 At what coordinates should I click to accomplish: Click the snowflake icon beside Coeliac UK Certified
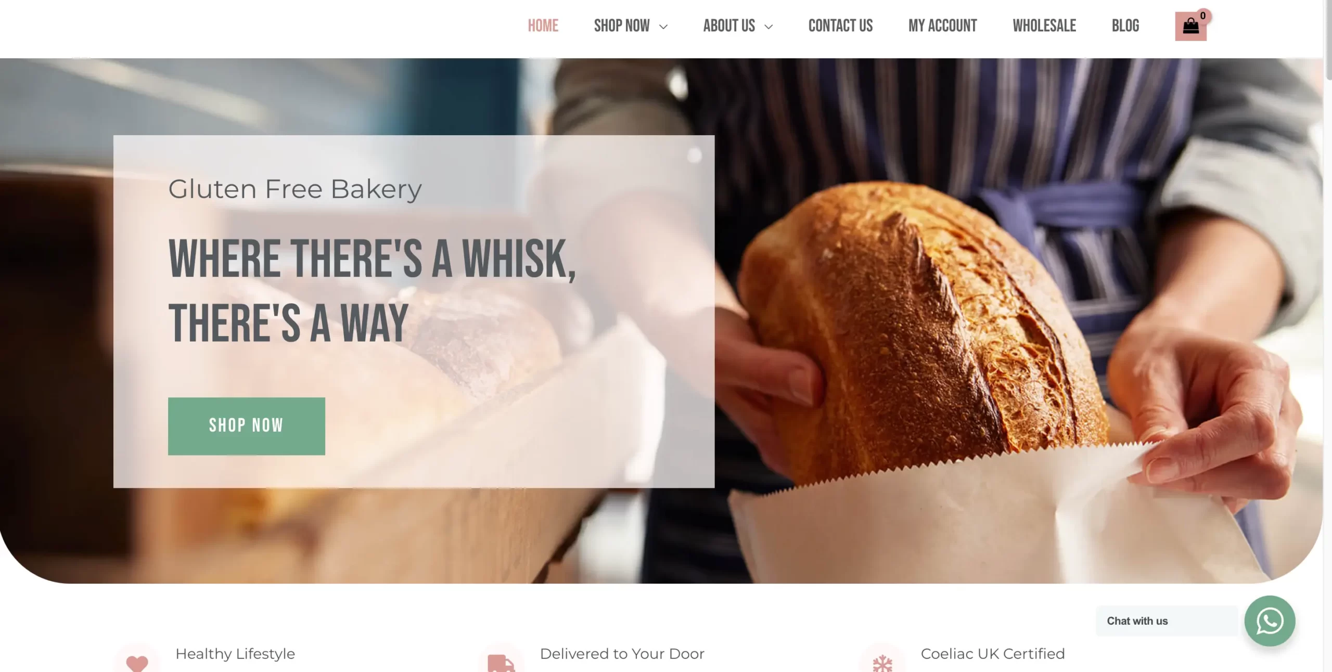tap(882, 664)
